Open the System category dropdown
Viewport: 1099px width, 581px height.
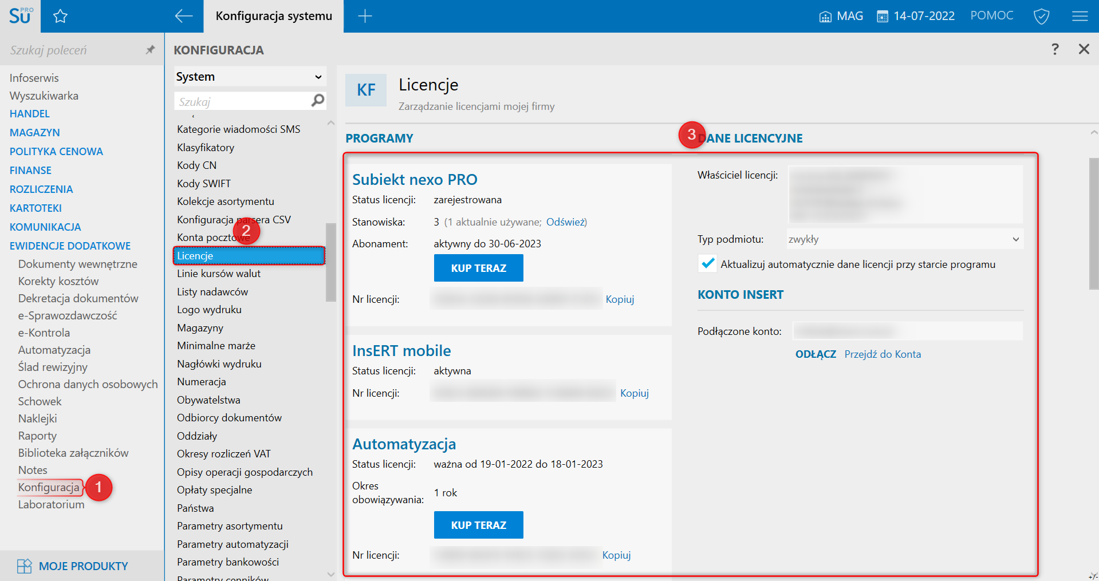tap(250, 77)
